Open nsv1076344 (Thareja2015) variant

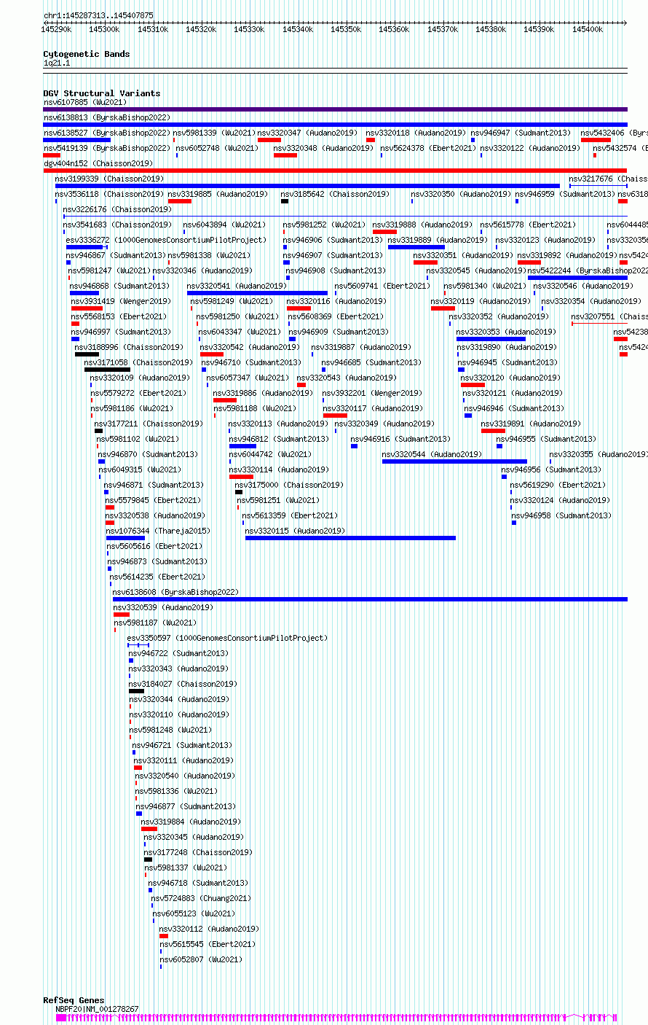tap(158, 531)
